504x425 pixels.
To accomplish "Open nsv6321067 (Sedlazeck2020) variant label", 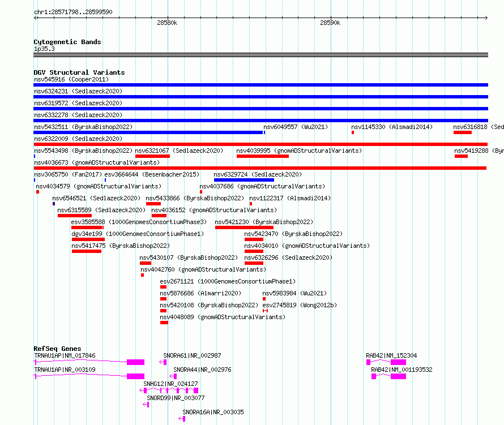I will pos(179,151).
